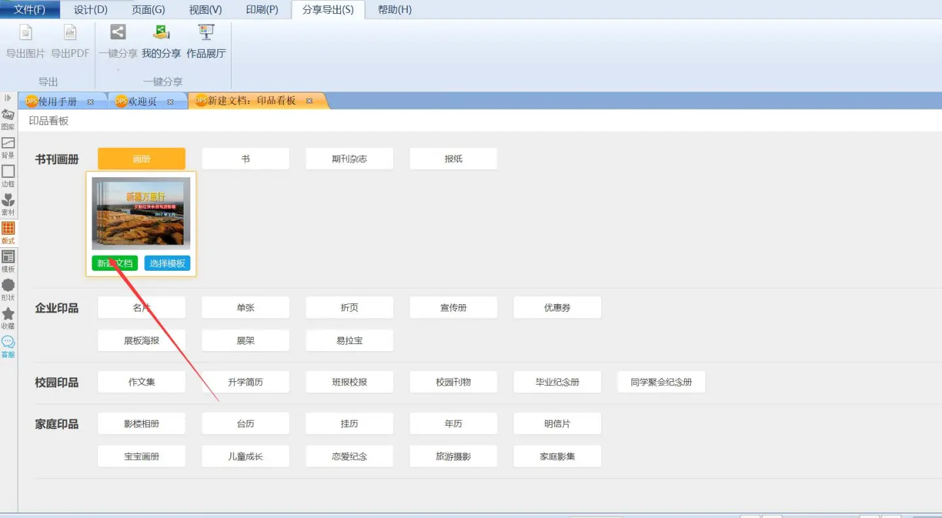
Task: Click the 新疆万里行 album thumbnail
Action: click(x=141, y=213)
